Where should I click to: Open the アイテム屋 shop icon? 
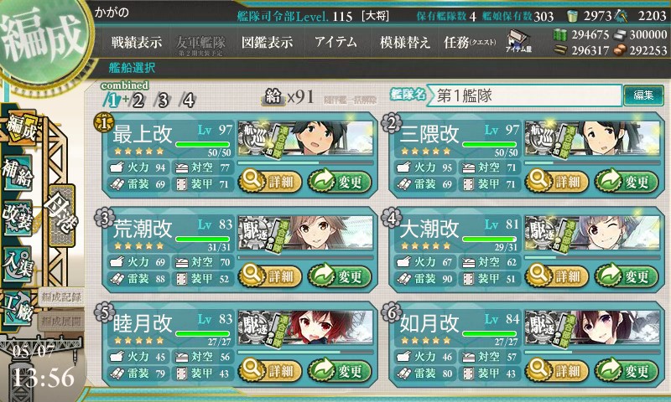pyautogui.click(x=518, y=41)
